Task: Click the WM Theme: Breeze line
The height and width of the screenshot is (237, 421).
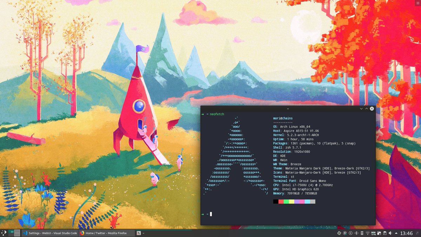Action: pos(287,164)
